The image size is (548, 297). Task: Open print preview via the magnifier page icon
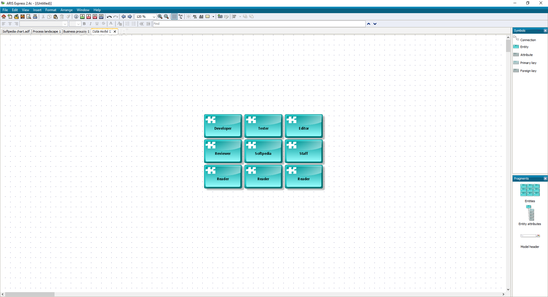click(29, 17)
